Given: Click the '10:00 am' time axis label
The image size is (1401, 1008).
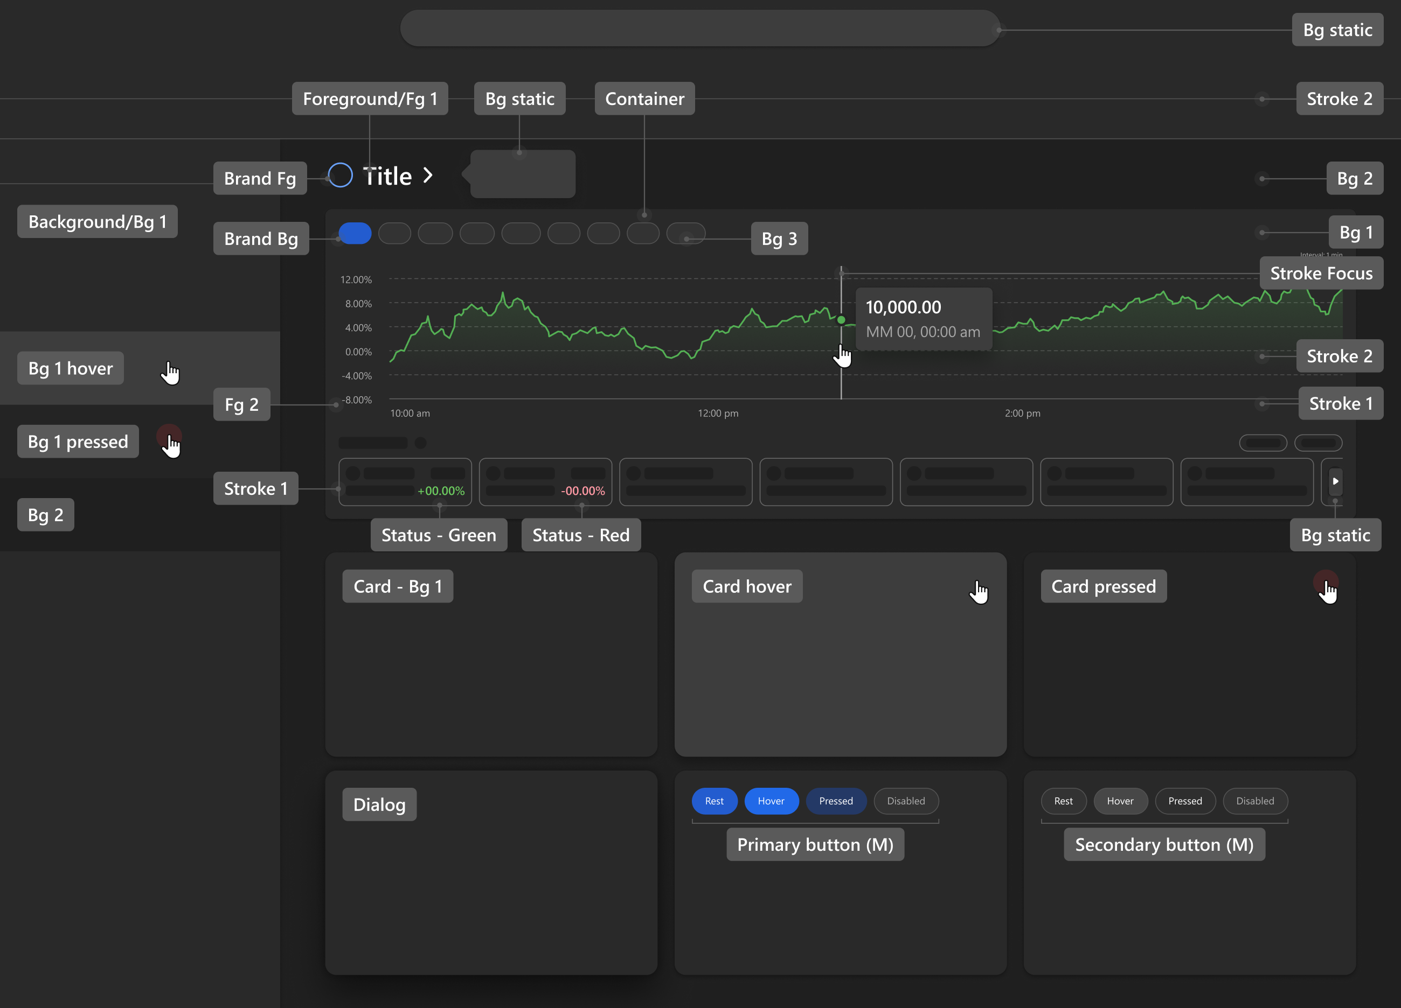Looking at the screenshot, I should point(410,413).
